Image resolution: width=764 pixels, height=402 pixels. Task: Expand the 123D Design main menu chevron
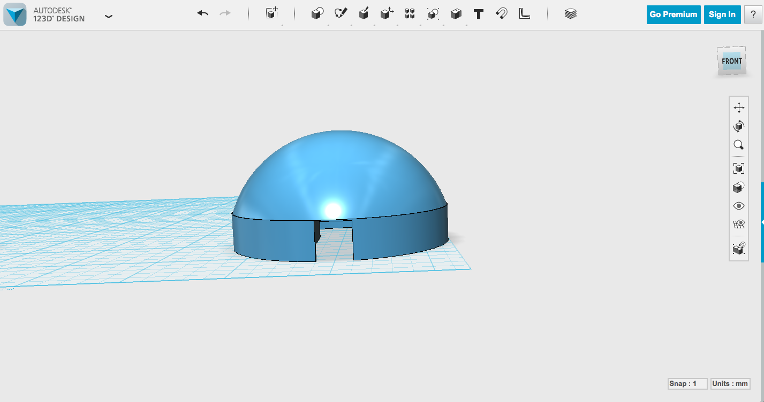(x=109, y=17)
